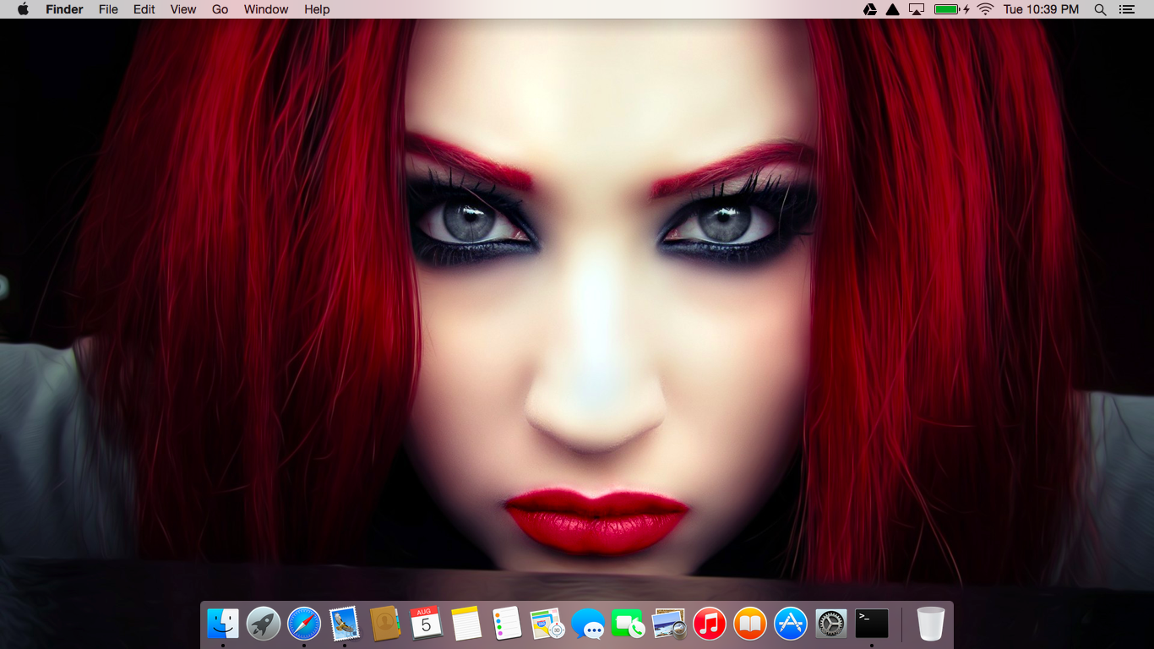This screenshot has width=1154, height=649.
Task: Click the Google Drive menu bar icon
Action: [870, 9]
